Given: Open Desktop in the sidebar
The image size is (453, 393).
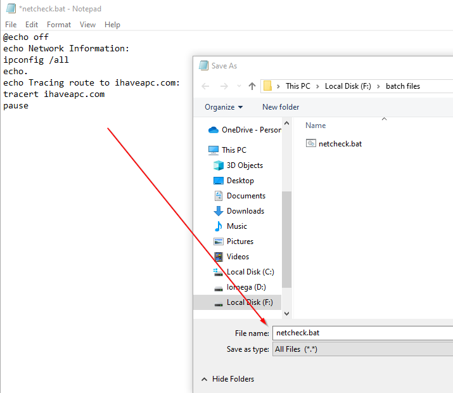Looking at the screenshot, I should [x=240, y=181].
